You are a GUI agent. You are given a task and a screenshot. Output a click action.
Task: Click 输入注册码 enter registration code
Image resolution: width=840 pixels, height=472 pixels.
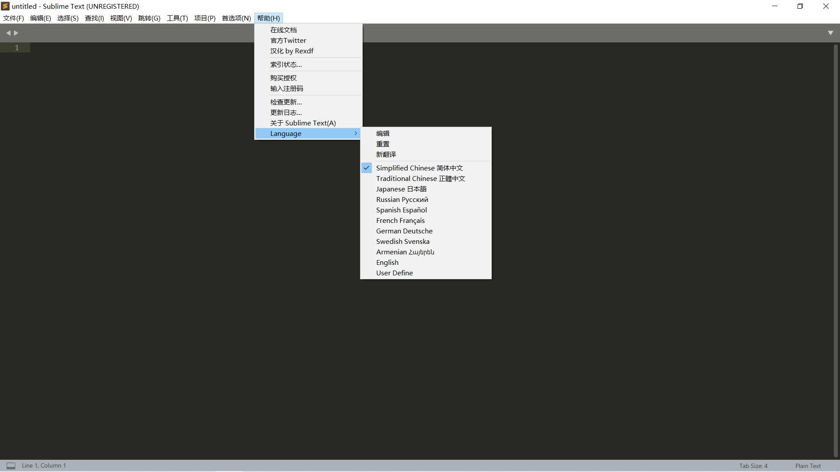[x=287, y=88]
